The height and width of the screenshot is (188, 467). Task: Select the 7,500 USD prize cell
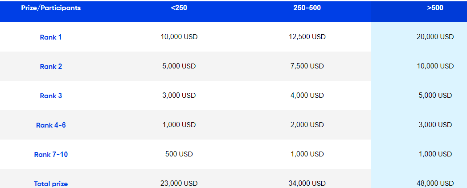(x=307, y=66)
